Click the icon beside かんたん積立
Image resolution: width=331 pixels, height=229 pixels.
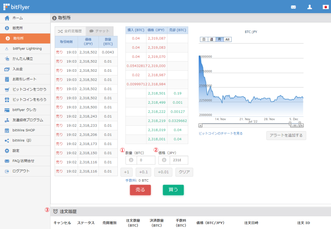tap(7, 59)
